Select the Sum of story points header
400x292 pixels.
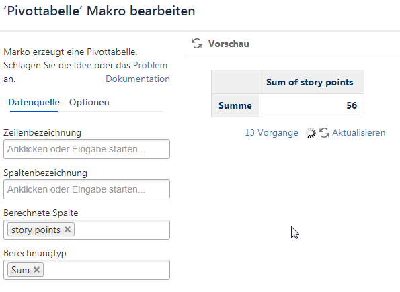(311, 82)
